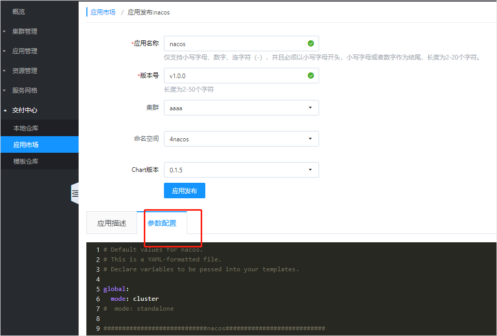
Task: Click the green check icon beside version v1.0.0
Action: pos(310,76)
